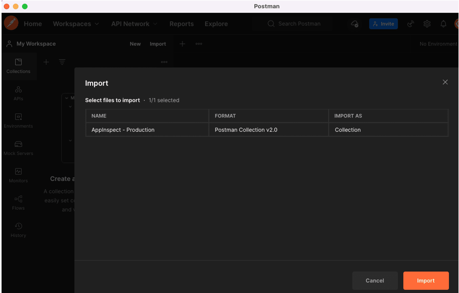Click the macOS yellow minimize button
This screenshot has width=459, height=293.
16,6
